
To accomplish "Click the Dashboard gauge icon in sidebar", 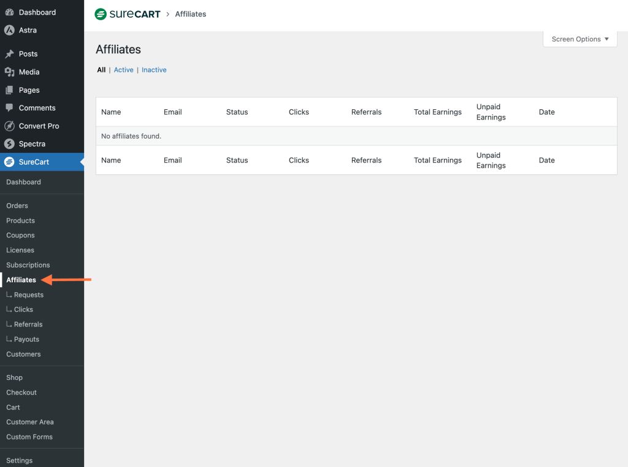I will [9, 12].
